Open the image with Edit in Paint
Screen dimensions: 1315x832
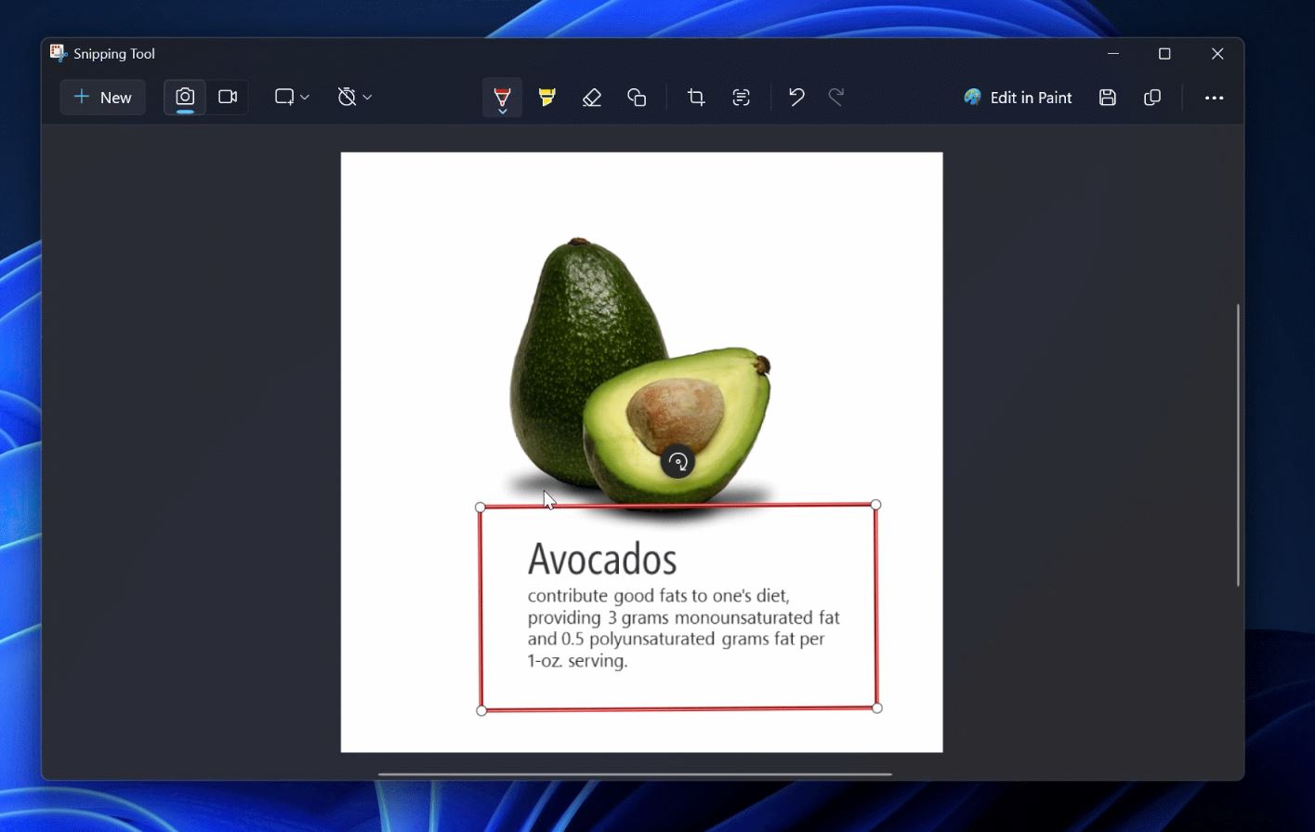click(1018, 98)
